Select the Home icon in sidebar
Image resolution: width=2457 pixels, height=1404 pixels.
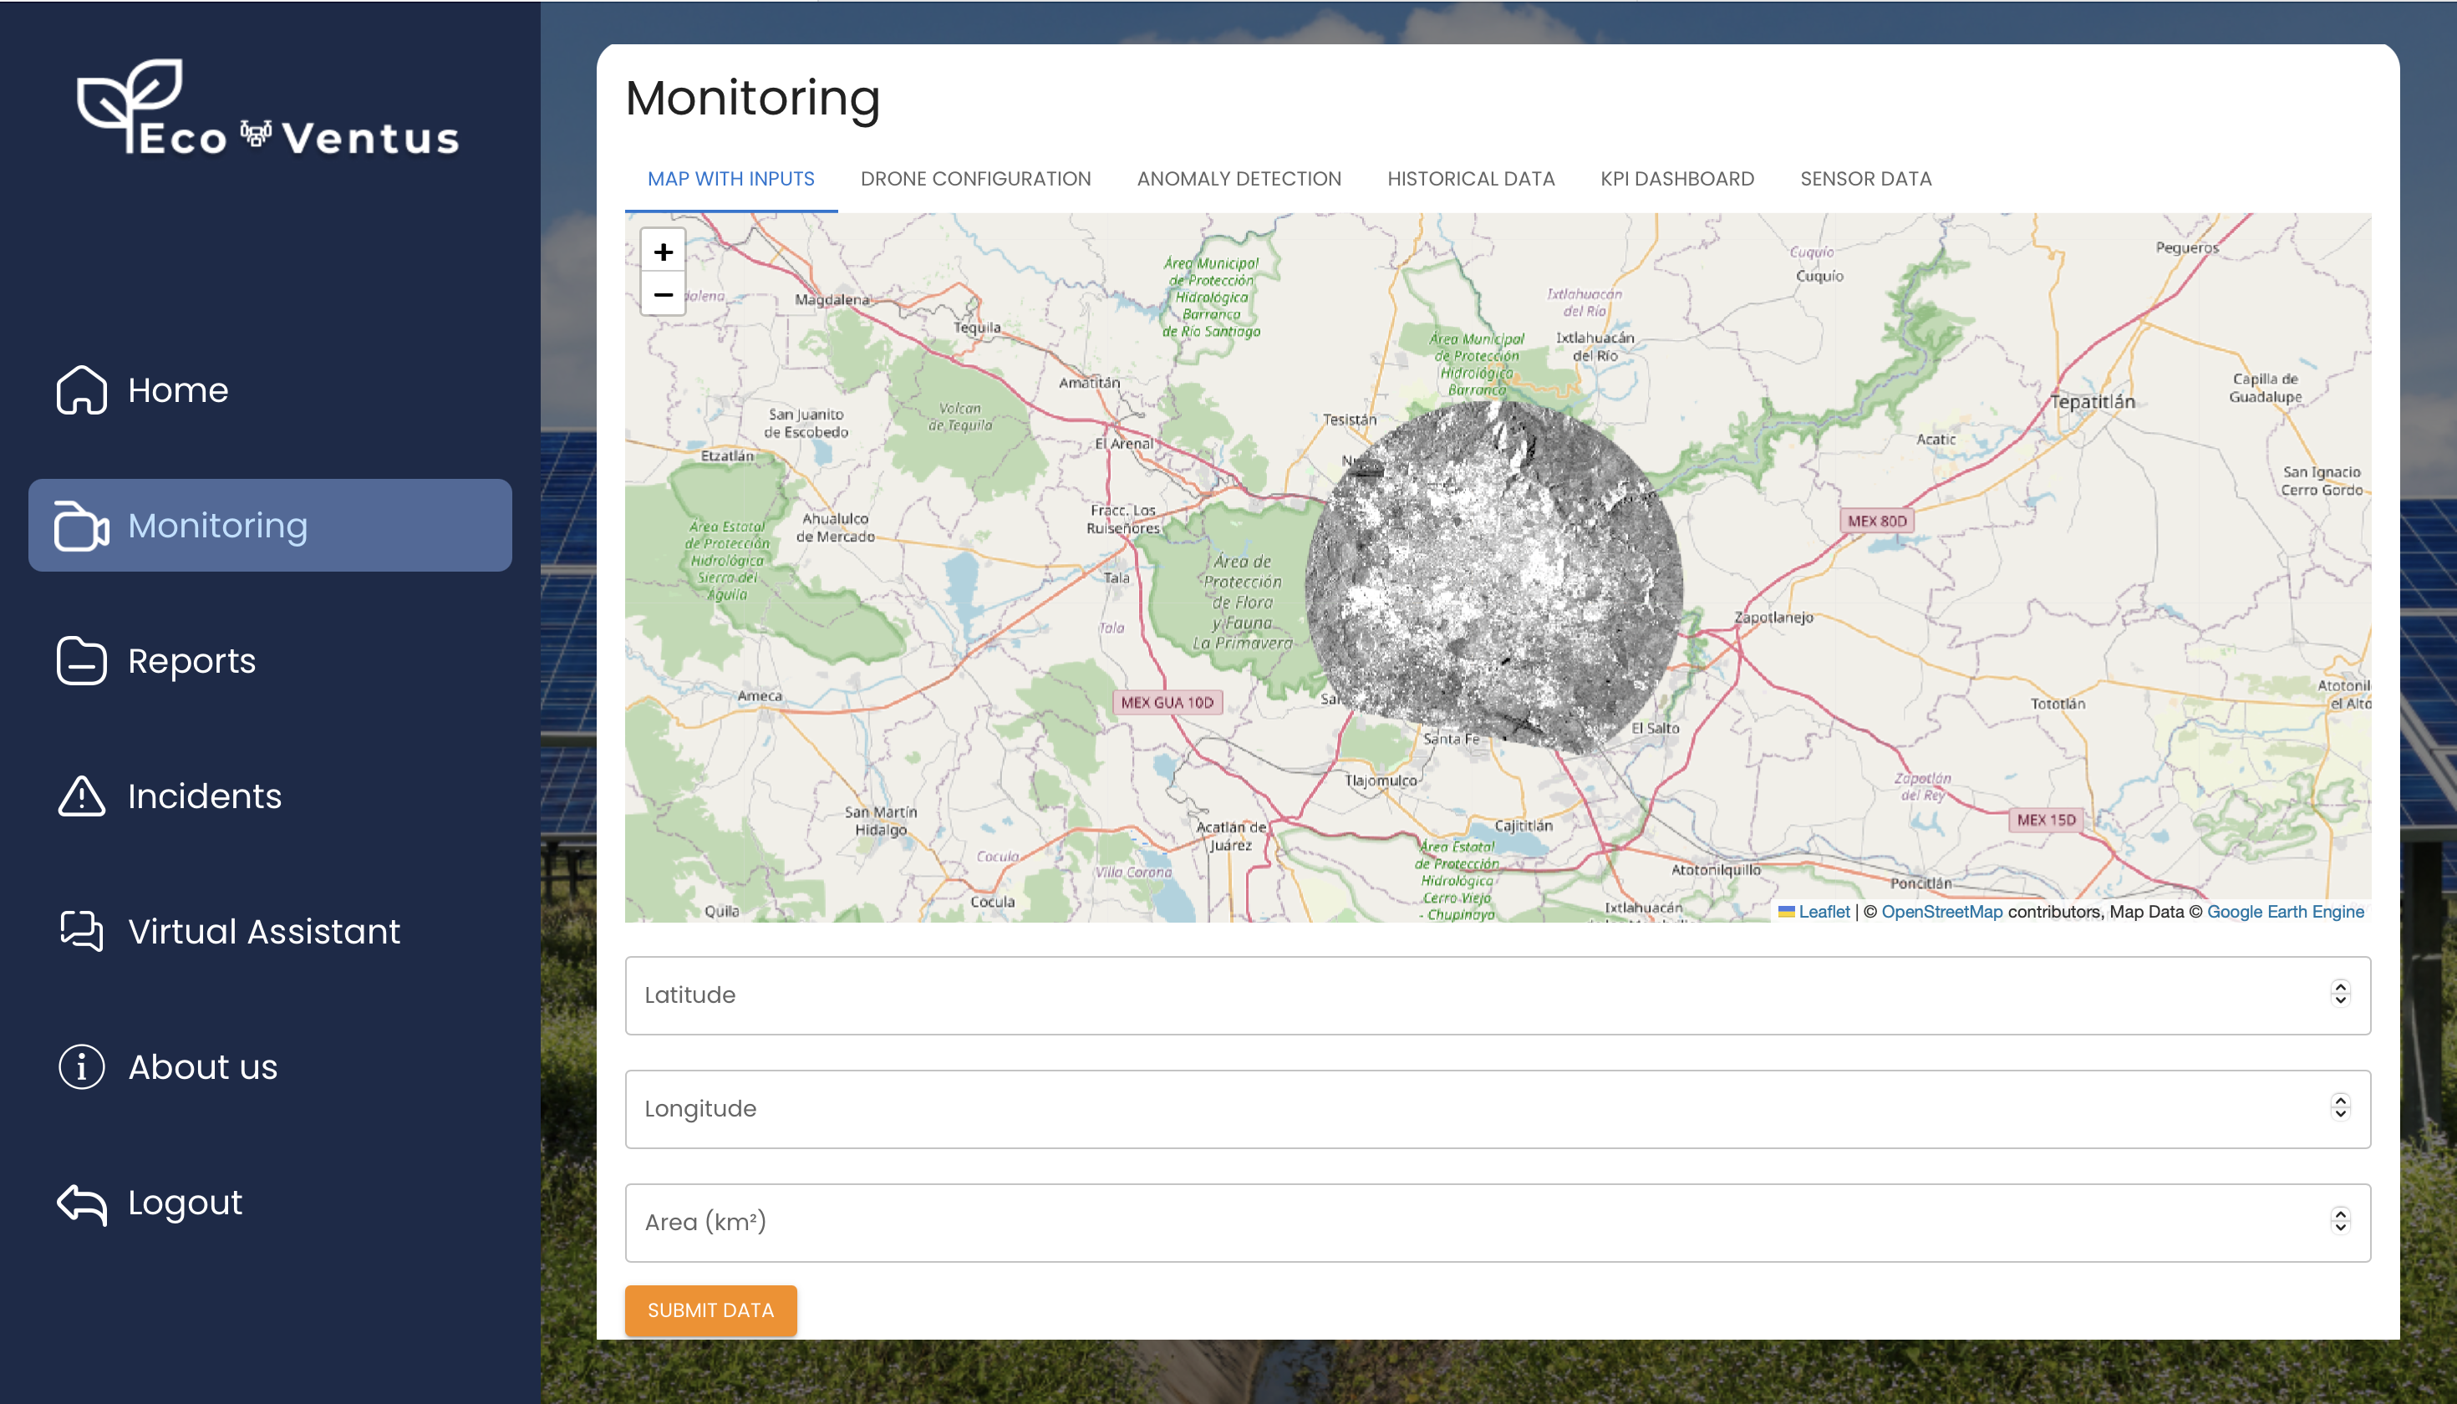(x=80, y=390)
